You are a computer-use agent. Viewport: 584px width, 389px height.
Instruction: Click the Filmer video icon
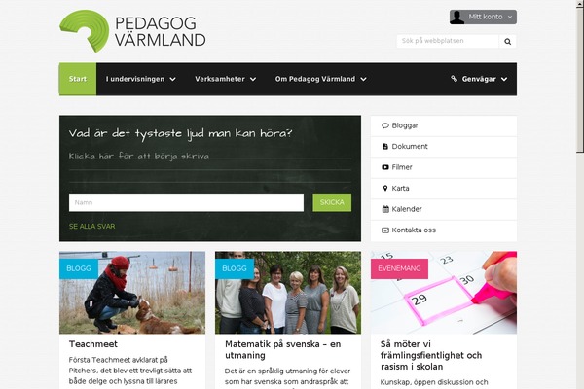coord(385,167)
